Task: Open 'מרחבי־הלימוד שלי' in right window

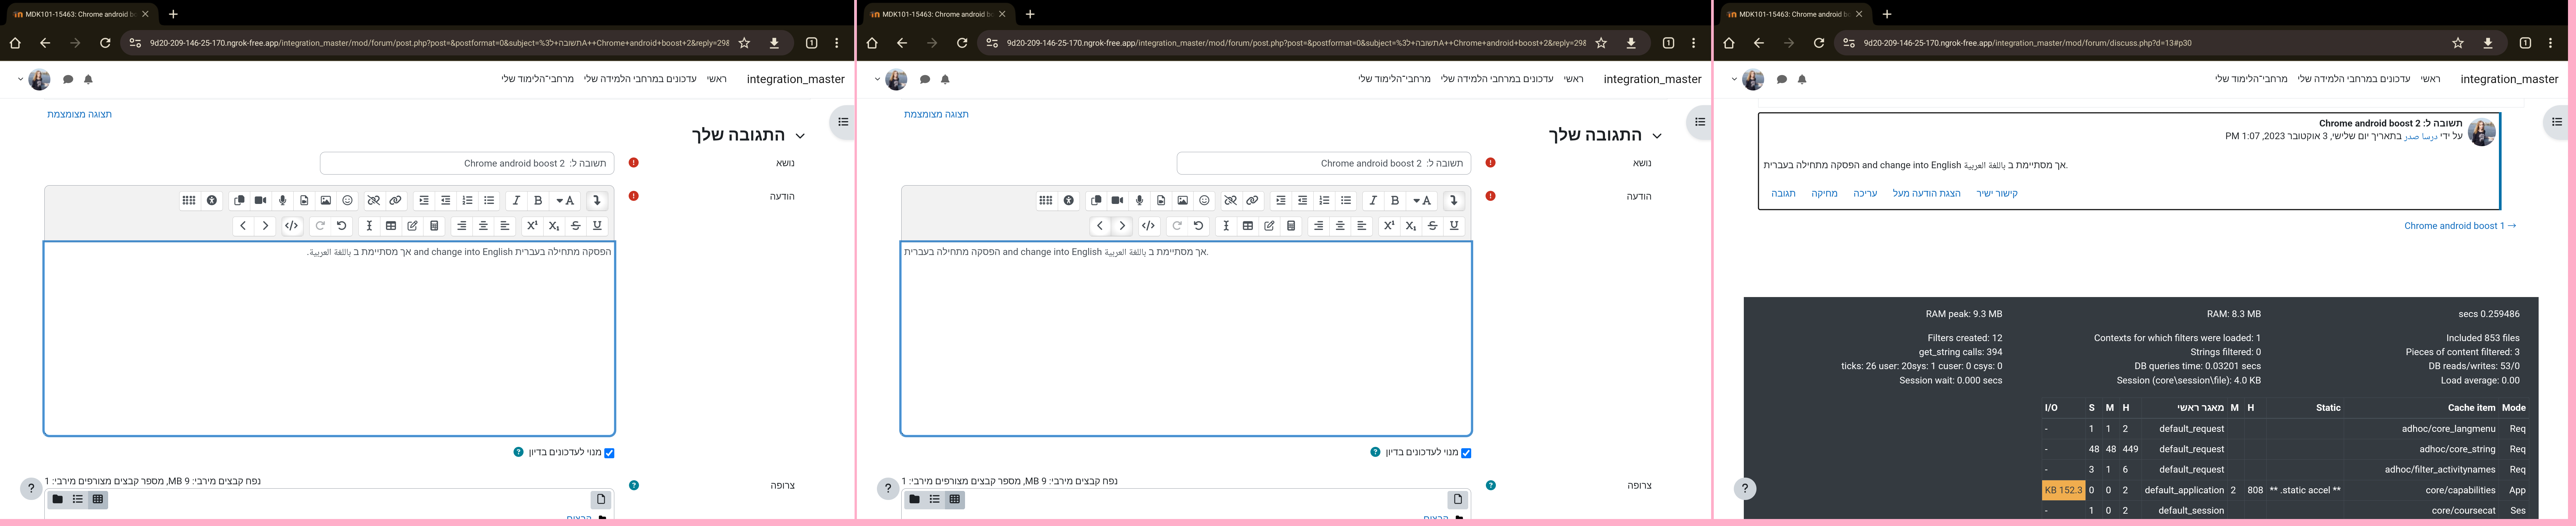Action: [2251, 79]
